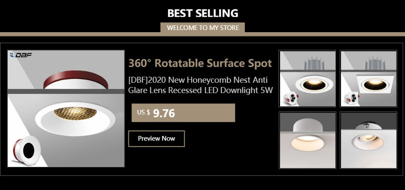The width and height of the screenshot is (405, 190).
Task: Open the 360° Rotatable Surface Spot heading
Action: (x=200, y=63)
